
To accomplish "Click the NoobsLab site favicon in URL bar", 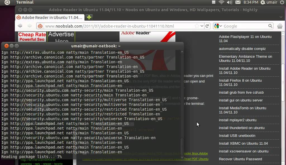I will (40, 26).
